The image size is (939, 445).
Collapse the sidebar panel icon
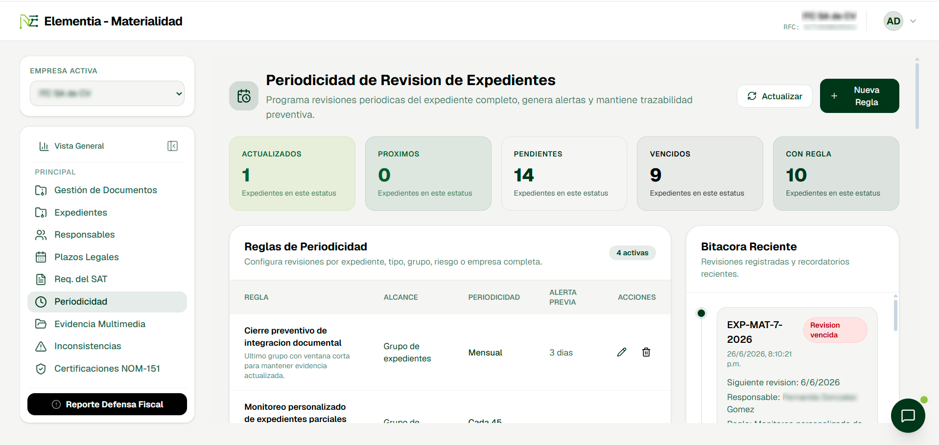click(x=172, y=146)
